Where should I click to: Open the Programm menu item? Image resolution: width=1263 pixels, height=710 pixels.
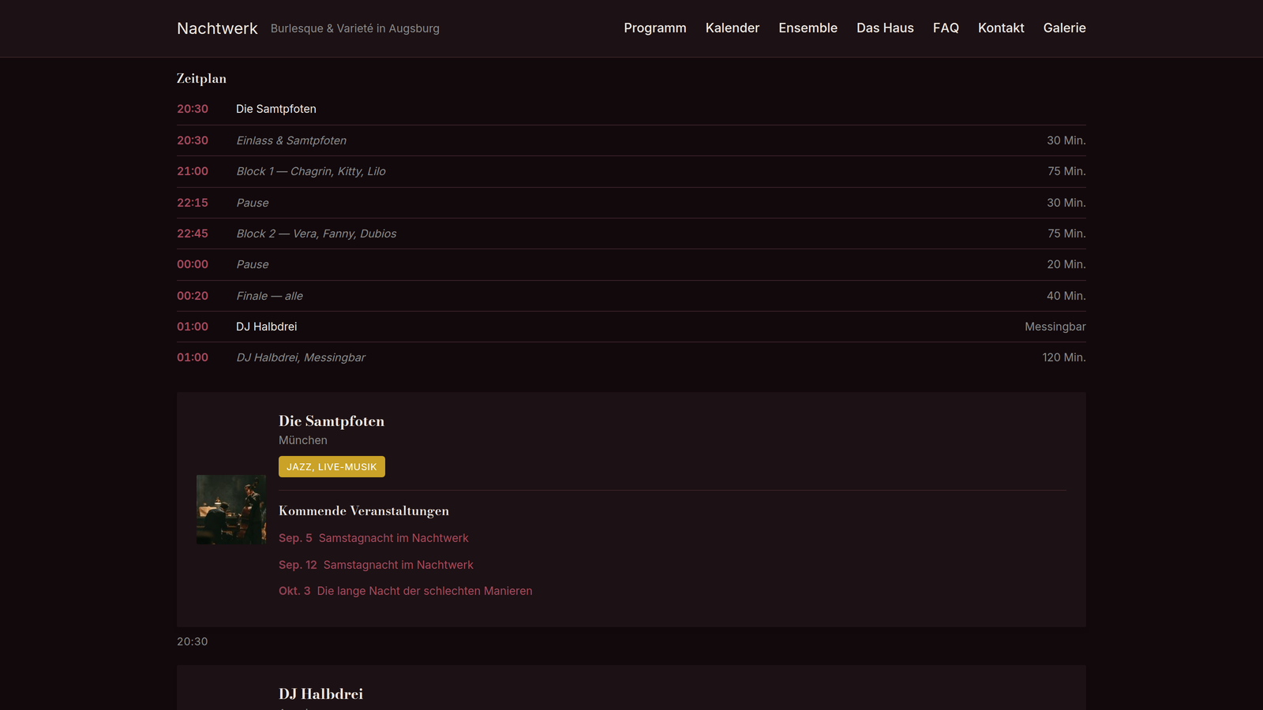click(x=655, y=28)
